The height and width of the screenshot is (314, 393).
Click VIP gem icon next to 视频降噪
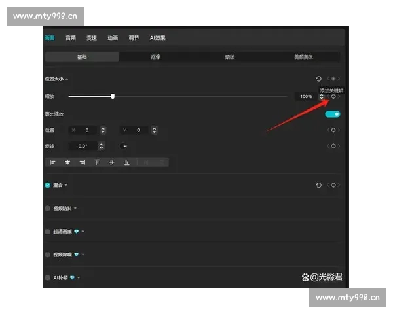click(77, 254)
